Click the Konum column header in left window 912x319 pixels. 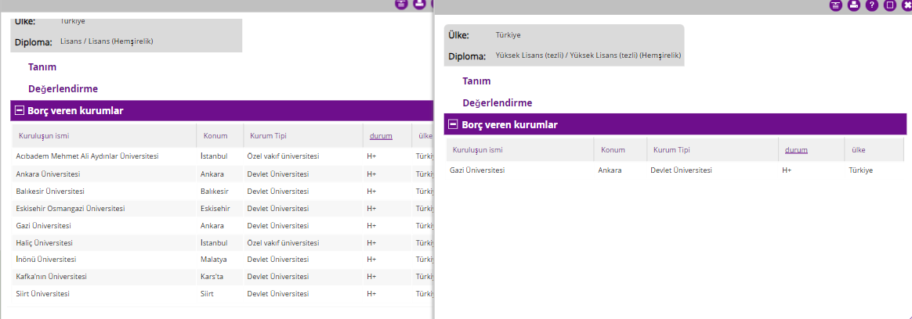pyautogui.click(x=215, y=136)
